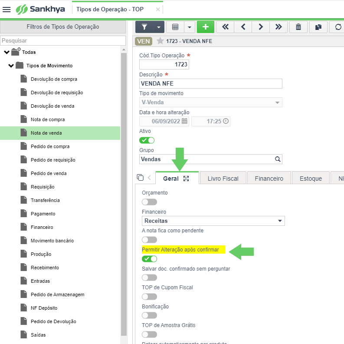The height and width of the screenshot is (344, 344).
Task: Toggle TOP de Amostra Grátis switch
Action: [149, 334]
